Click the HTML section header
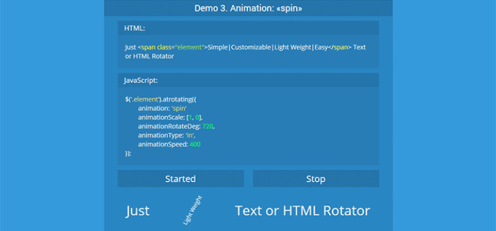This screenshot has height=231, width=496. pos(248,28)
